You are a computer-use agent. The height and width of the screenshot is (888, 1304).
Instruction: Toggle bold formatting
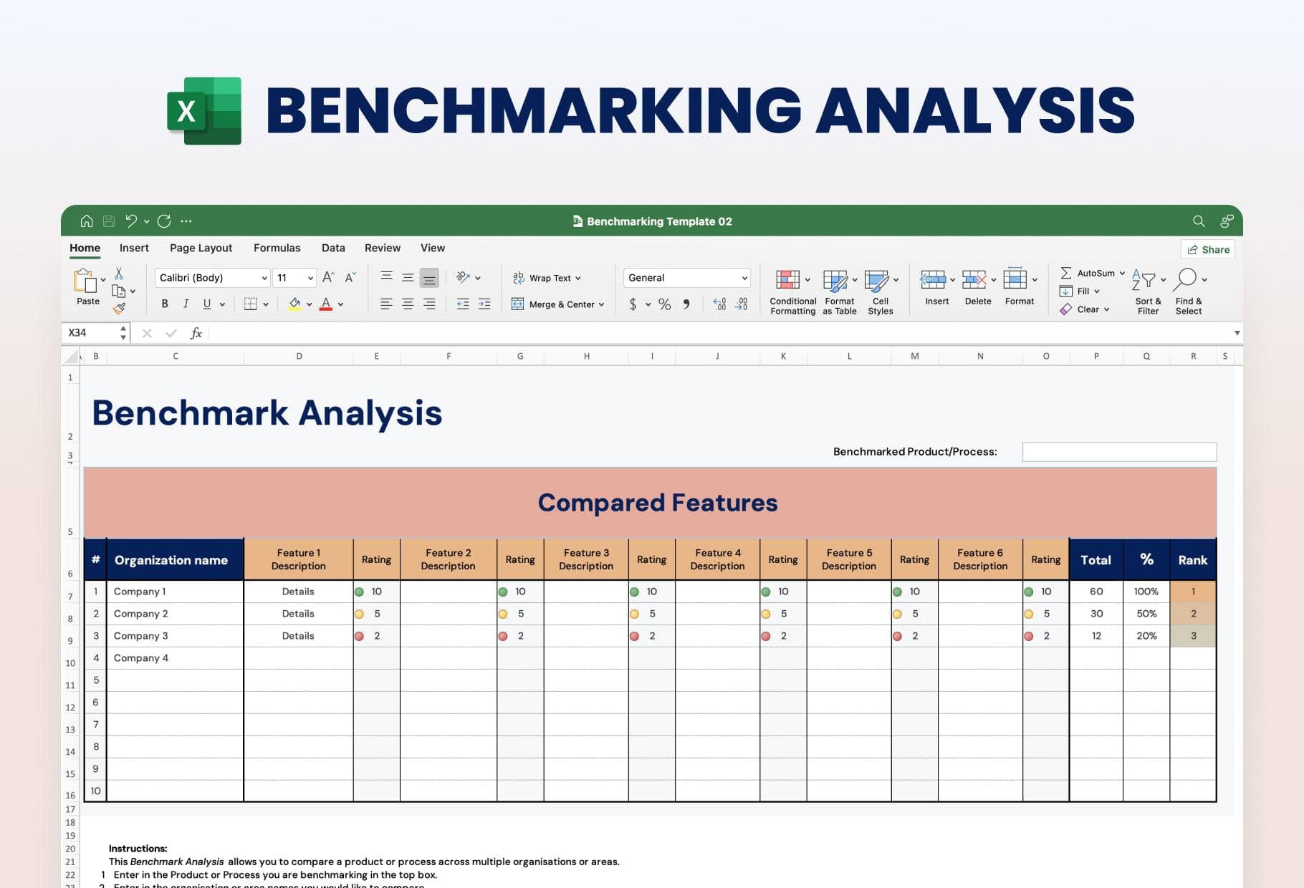coord(165,304)
